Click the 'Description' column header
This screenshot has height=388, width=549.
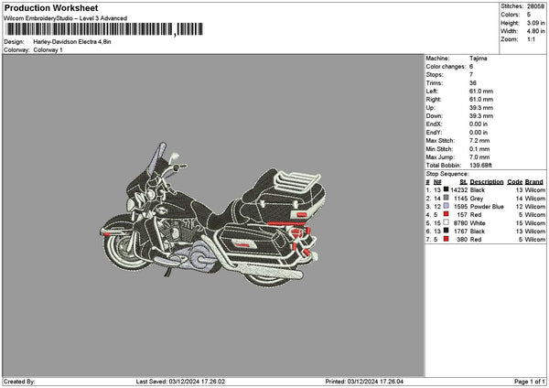pyautogui.click(x=487, y=182)
